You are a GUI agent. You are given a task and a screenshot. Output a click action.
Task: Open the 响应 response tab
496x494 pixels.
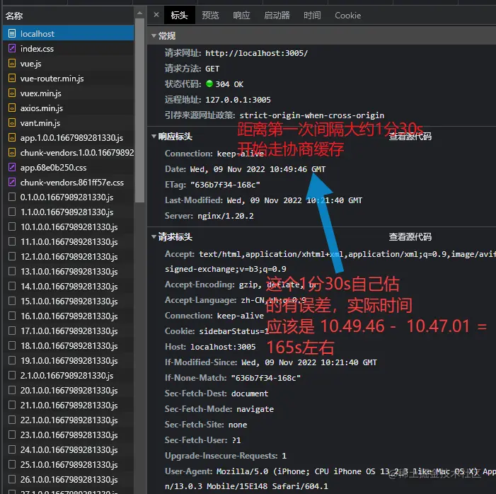click(x=241, y=15)
